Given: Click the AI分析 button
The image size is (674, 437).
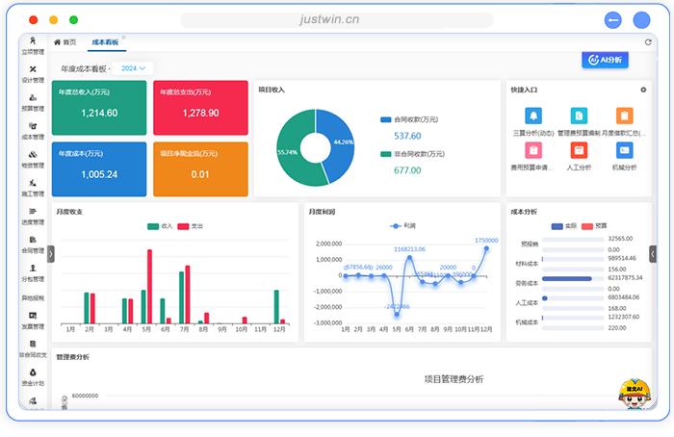Looking at the screenshot, I should tap(605, 61).
